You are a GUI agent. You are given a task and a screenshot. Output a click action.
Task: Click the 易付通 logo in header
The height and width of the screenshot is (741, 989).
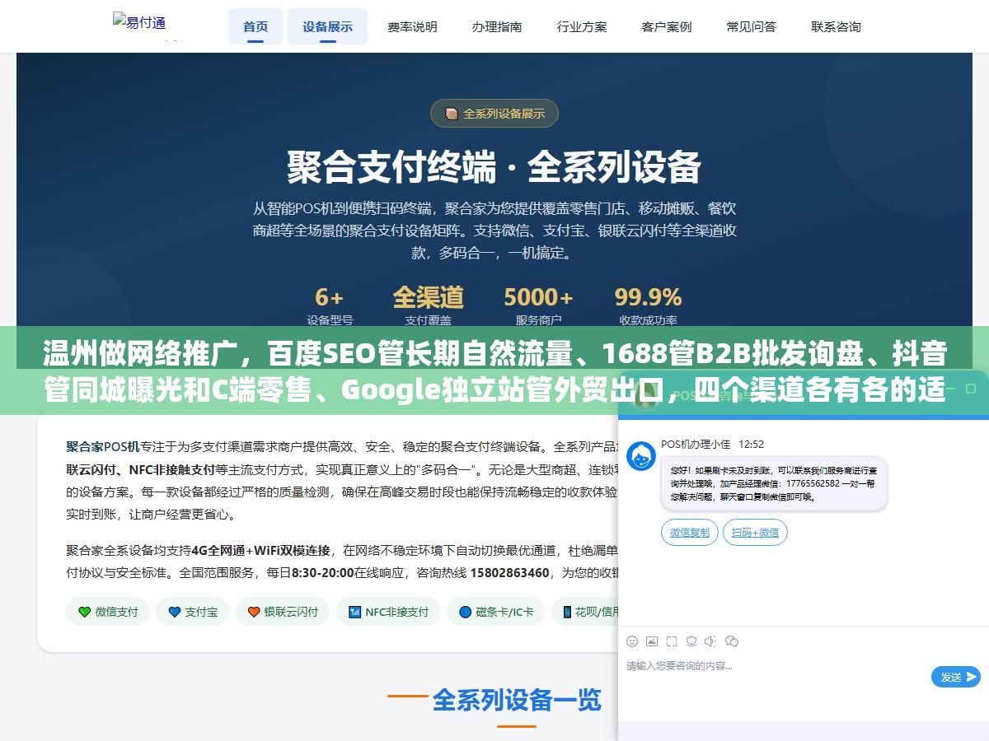tap(139, 23)
